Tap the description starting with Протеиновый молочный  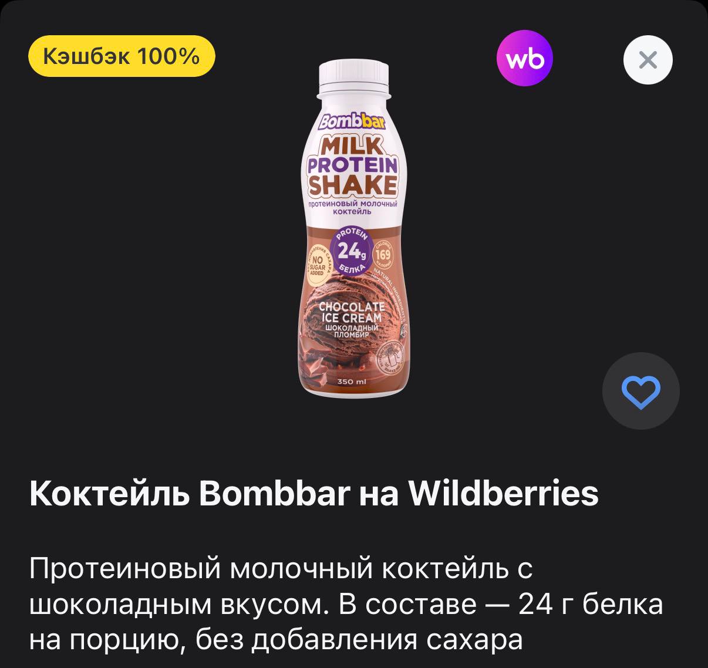pyautogui.click(x=346, y=604)
